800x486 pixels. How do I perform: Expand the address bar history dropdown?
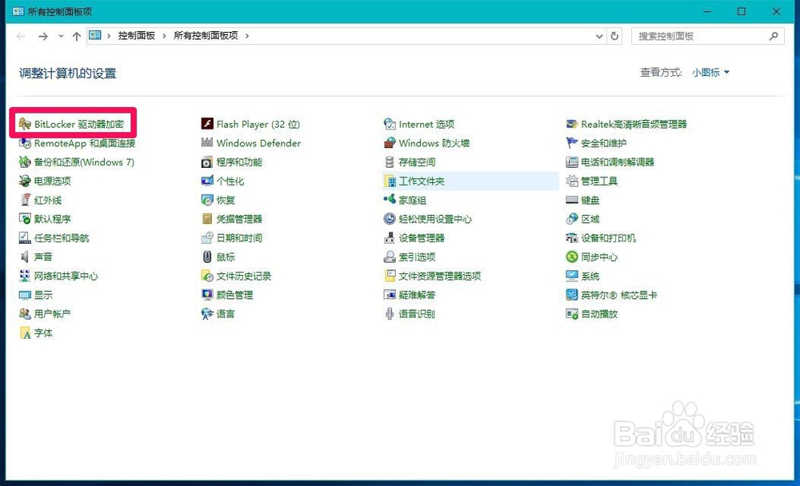coord(599,36)
